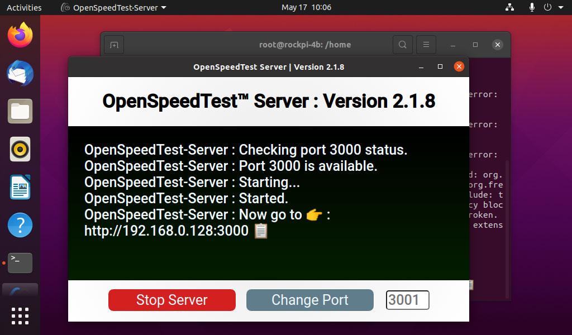Viewport: 572px width, 335px height.
Task: Open the Files manager in dock
Action: coord(20,111)
